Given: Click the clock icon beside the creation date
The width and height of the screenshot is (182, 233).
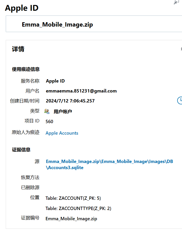Looking at the screenshot, I should point(180,100).
